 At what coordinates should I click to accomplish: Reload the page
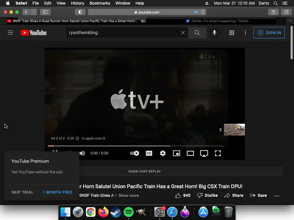pos(203,12)
